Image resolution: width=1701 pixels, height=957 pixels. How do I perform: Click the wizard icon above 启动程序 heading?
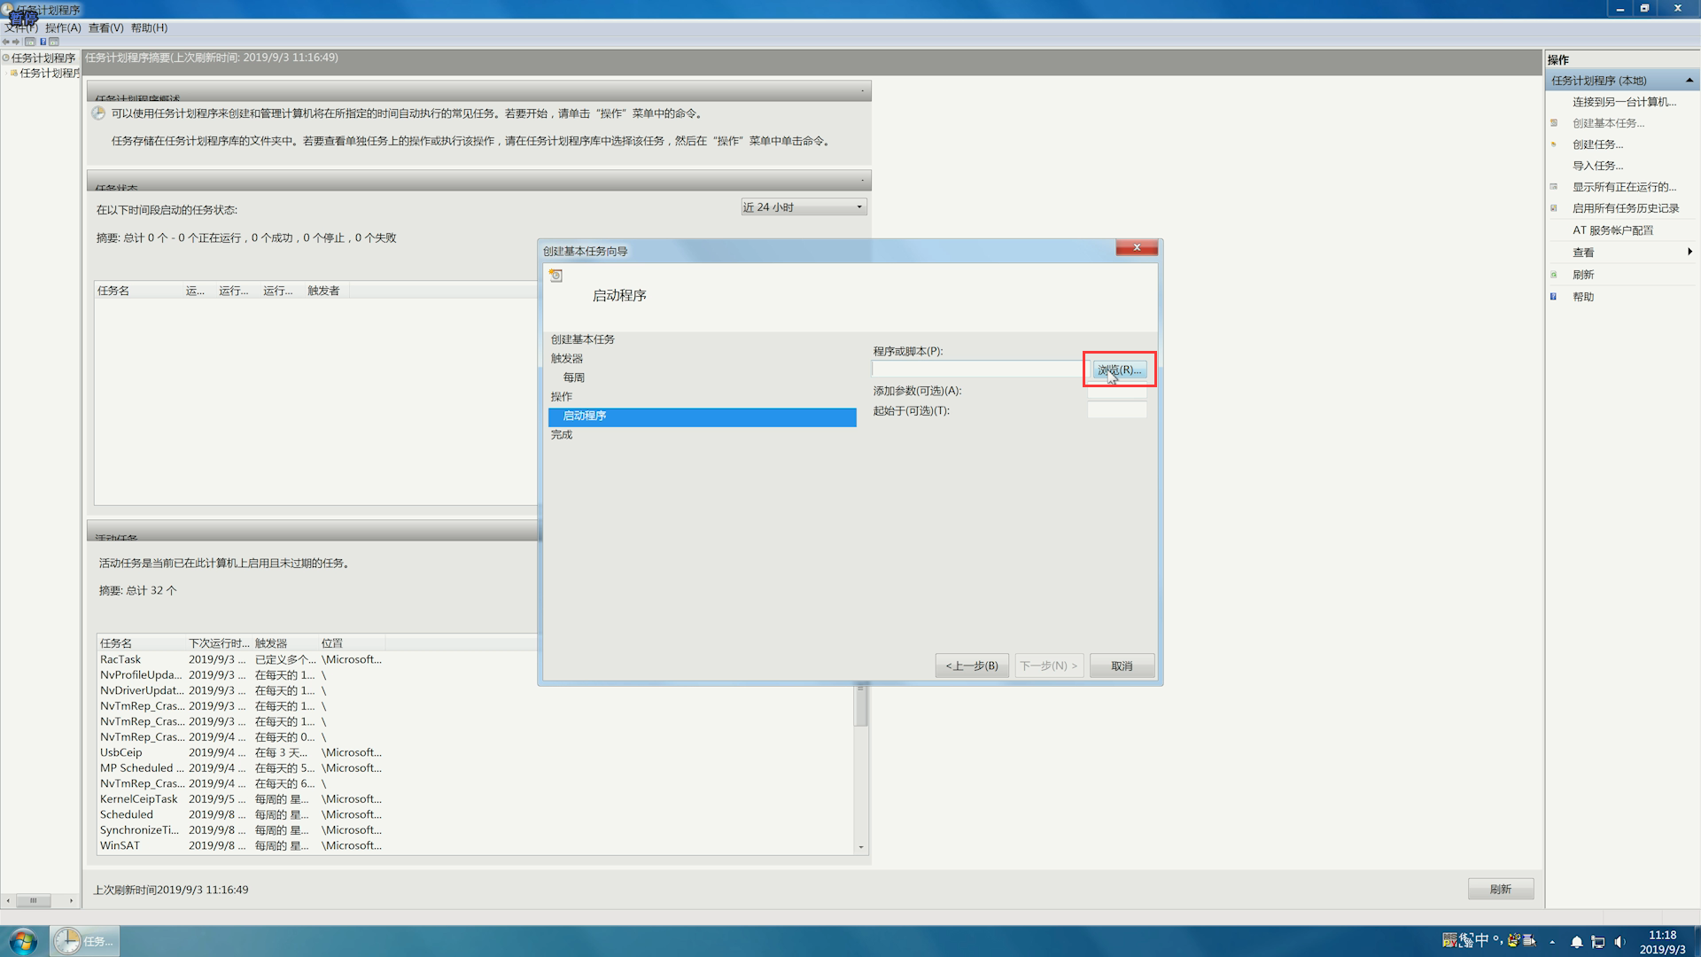pos(555,276)
